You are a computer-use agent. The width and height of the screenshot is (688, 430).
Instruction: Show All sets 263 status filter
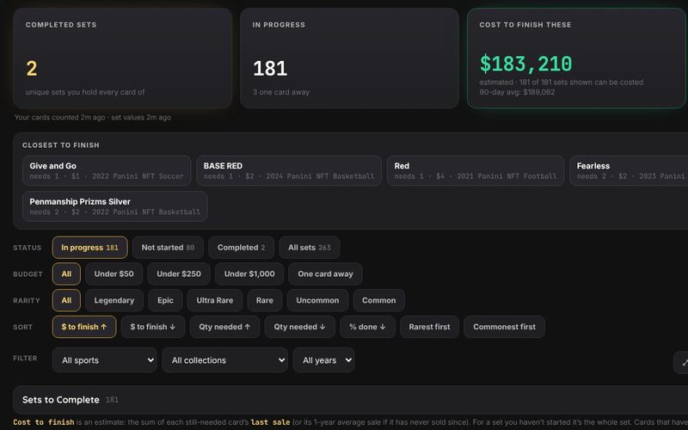(x=310, y=248)
